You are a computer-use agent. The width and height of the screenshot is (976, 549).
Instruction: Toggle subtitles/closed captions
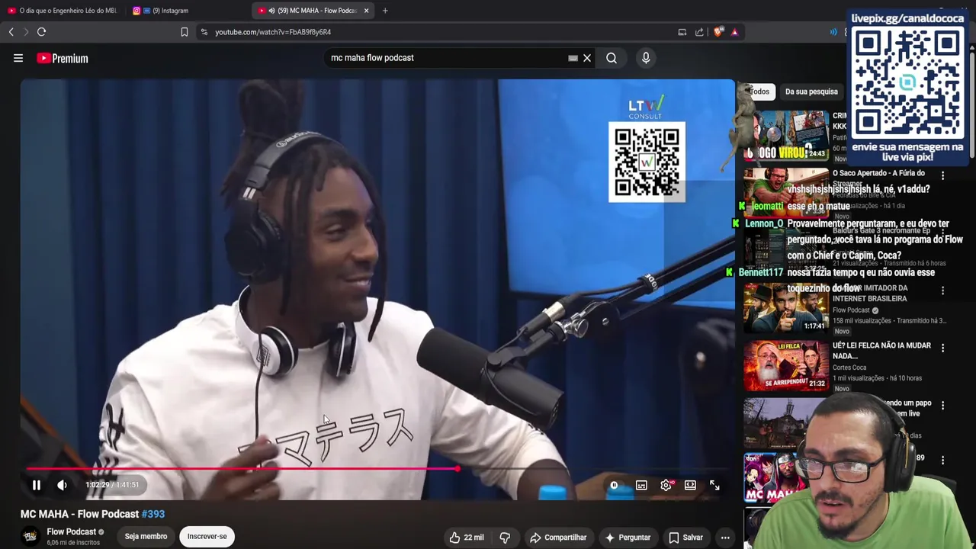point(641,485)
